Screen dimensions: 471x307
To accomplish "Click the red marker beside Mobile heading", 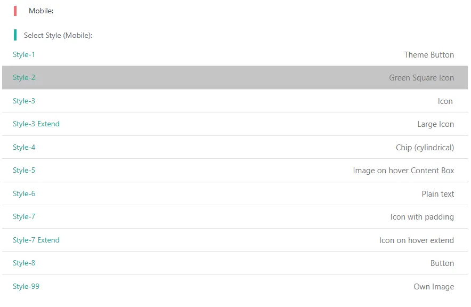I will (x=15, y=11).
